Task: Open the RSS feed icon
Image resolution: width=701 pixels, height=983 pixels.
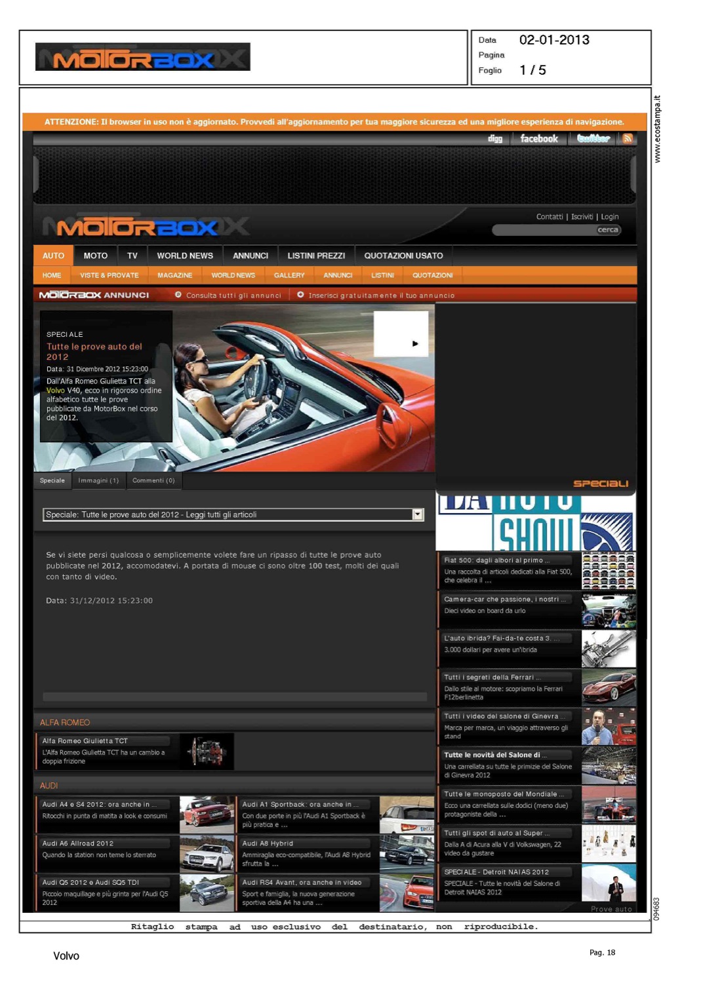Action: point(628,139)
